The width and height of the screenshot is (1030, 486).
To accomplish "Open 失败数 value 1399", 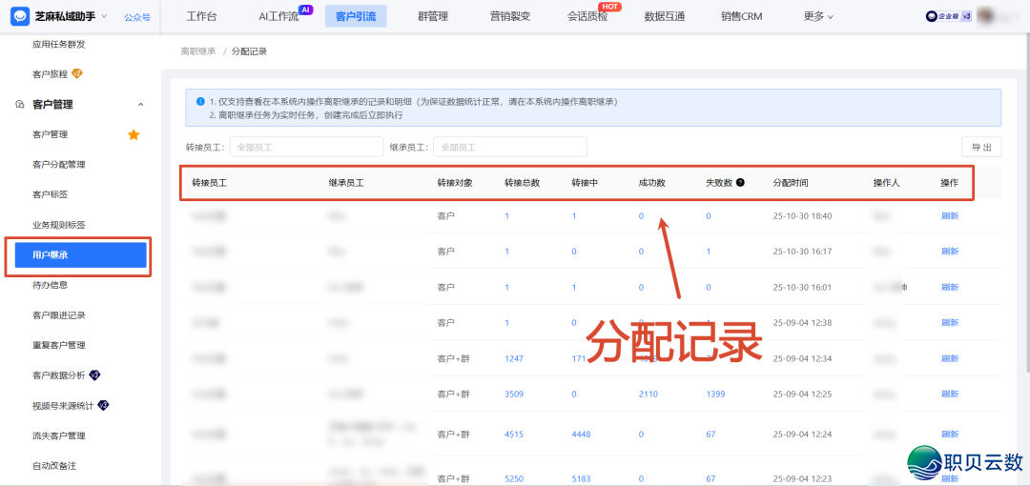I will [x=716, y=395].
